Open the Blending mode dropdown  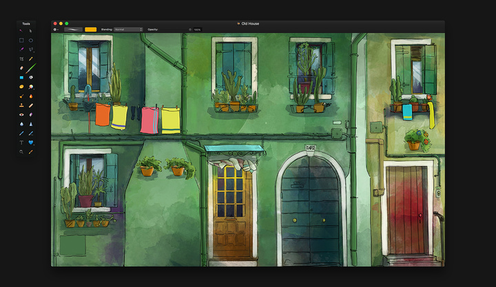pyautogui.click(x=128, y=30)
